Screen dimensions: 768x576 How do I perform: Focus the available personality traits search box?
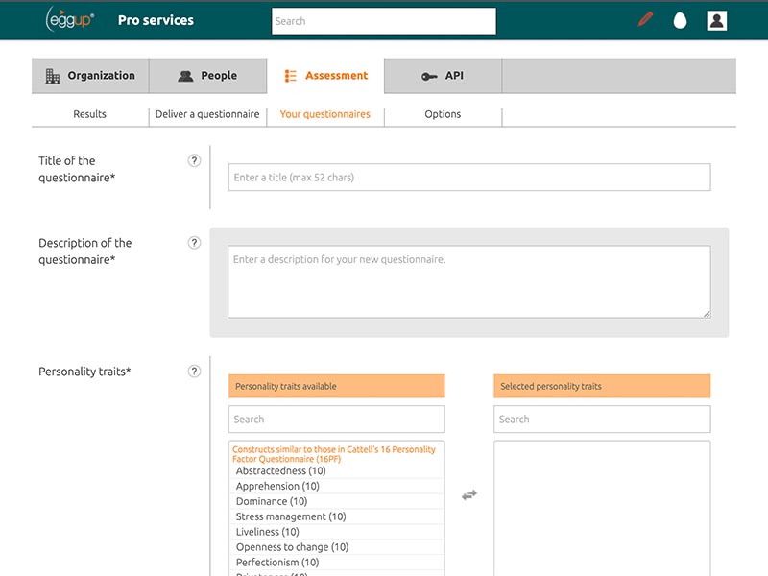click(337, 420)
